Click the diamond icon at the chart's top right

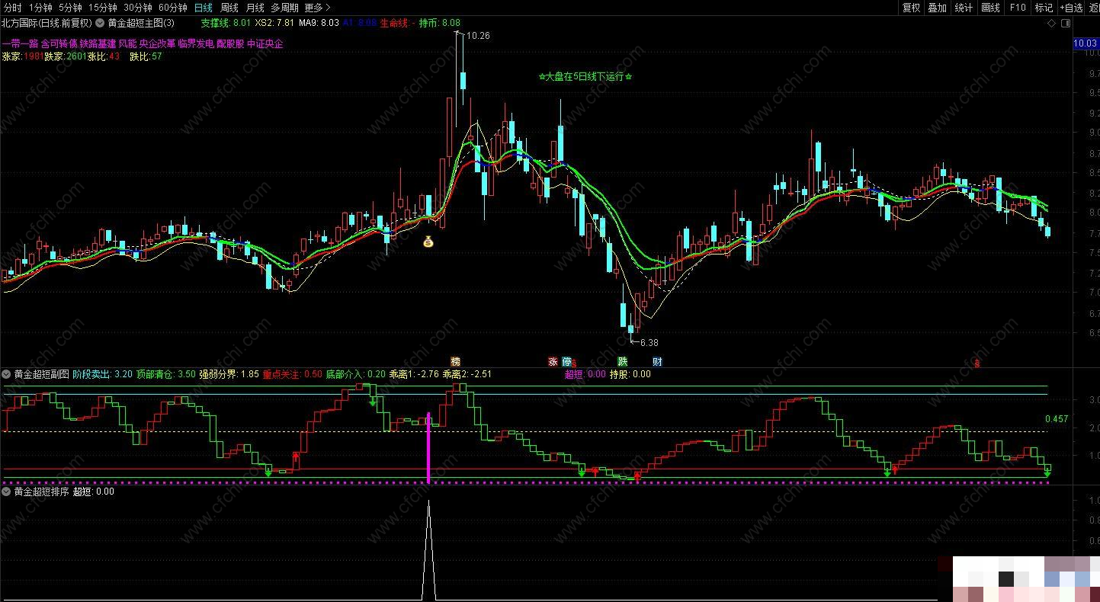pos(1051,23)
